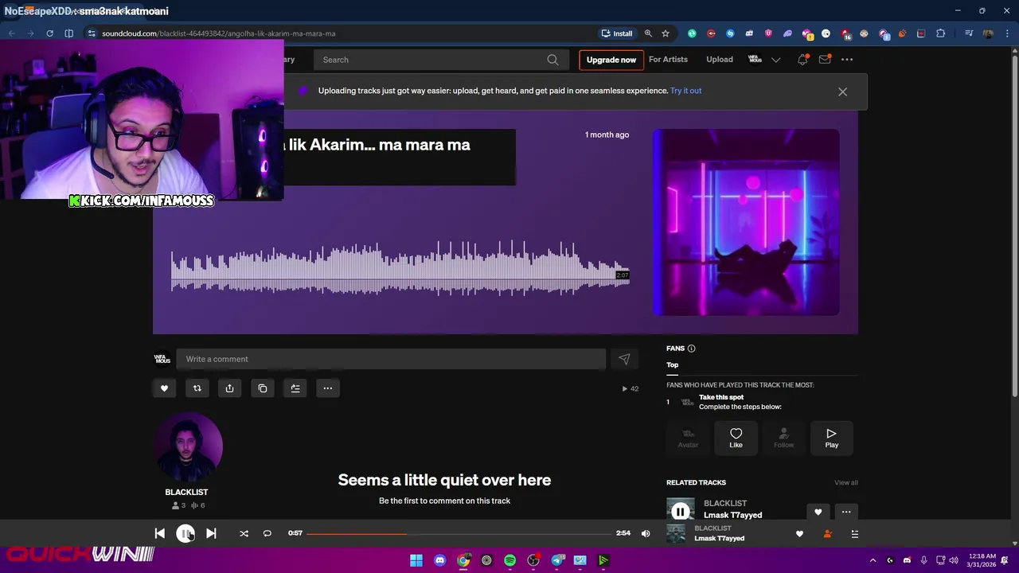
Task: Click Upgrade now button
Action: [x=611, y=60]
